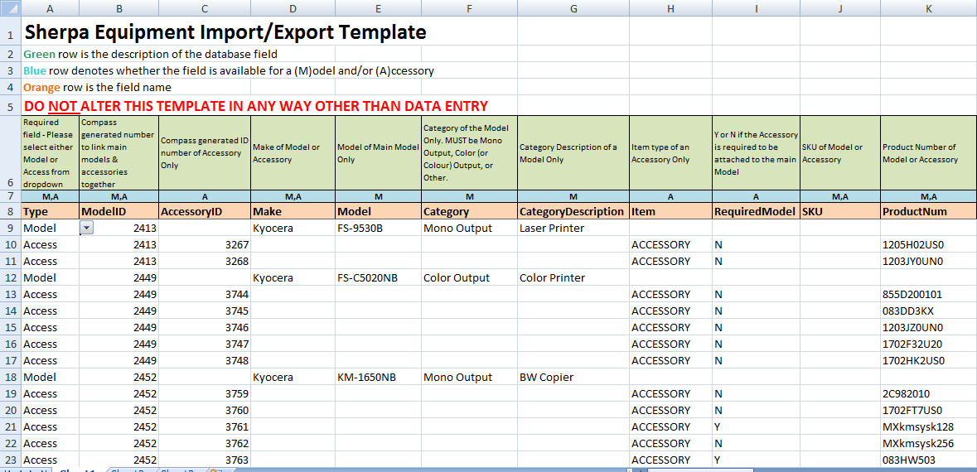The image size is (977, 472).
Task: Click AccessoryID cell '3761'
Action: (x=205, y=427)
